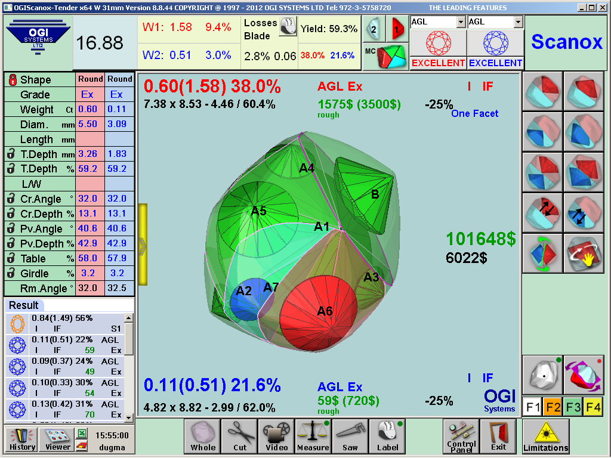
Task: Select the blue lower-left stone layout icon
Action: click(542, 132)
